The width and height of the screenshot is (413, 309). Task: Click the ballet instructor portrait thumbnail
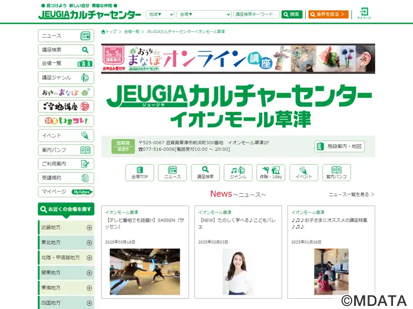pos(238,272)
